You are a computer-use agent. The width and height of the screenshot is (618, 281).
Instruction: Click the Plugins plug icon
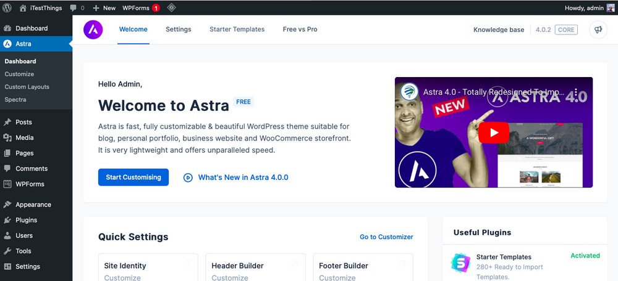click(7, 220)
